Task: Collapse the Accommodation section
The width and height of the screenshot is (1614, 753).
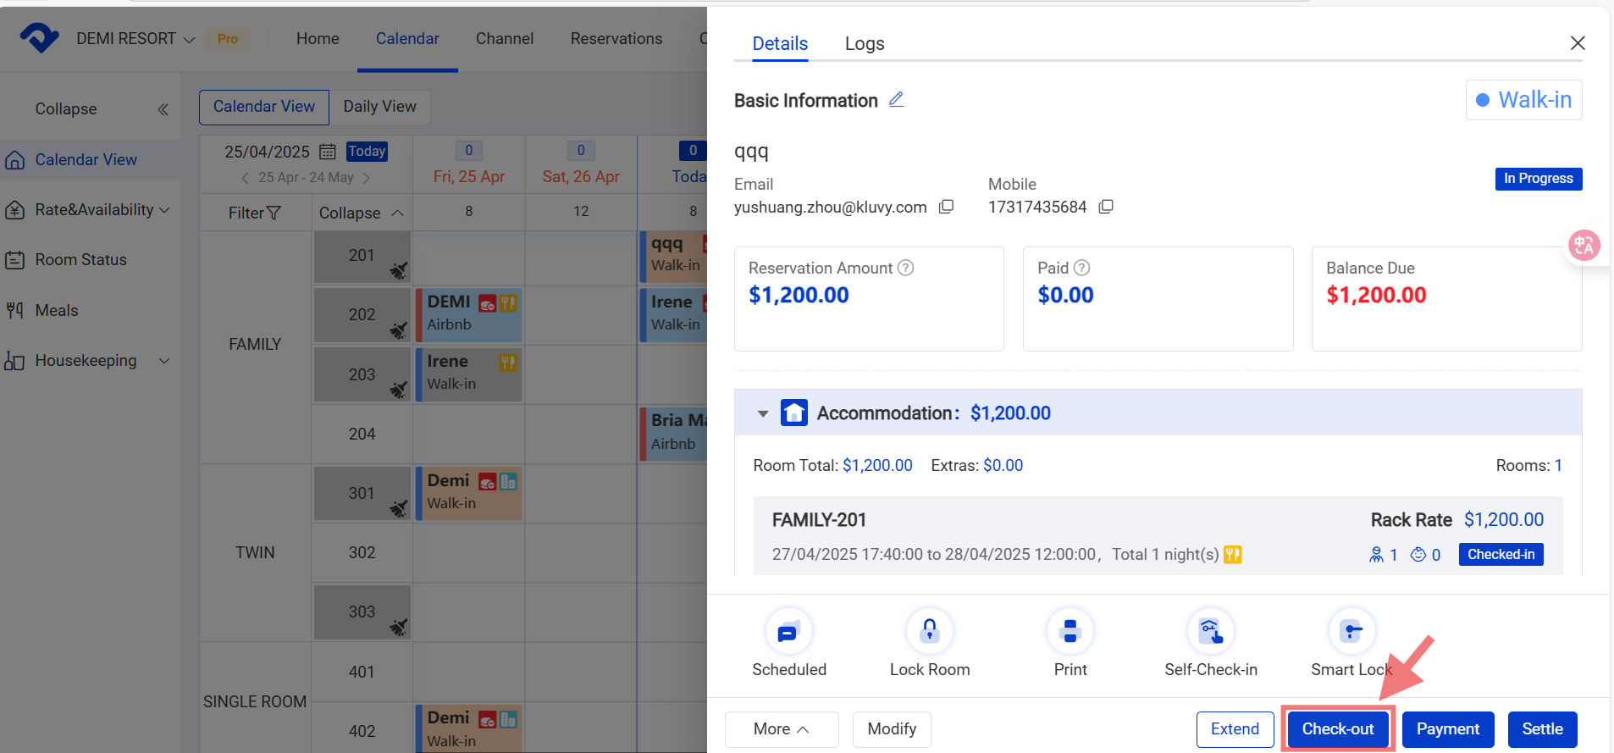Action: pos(763,413)
